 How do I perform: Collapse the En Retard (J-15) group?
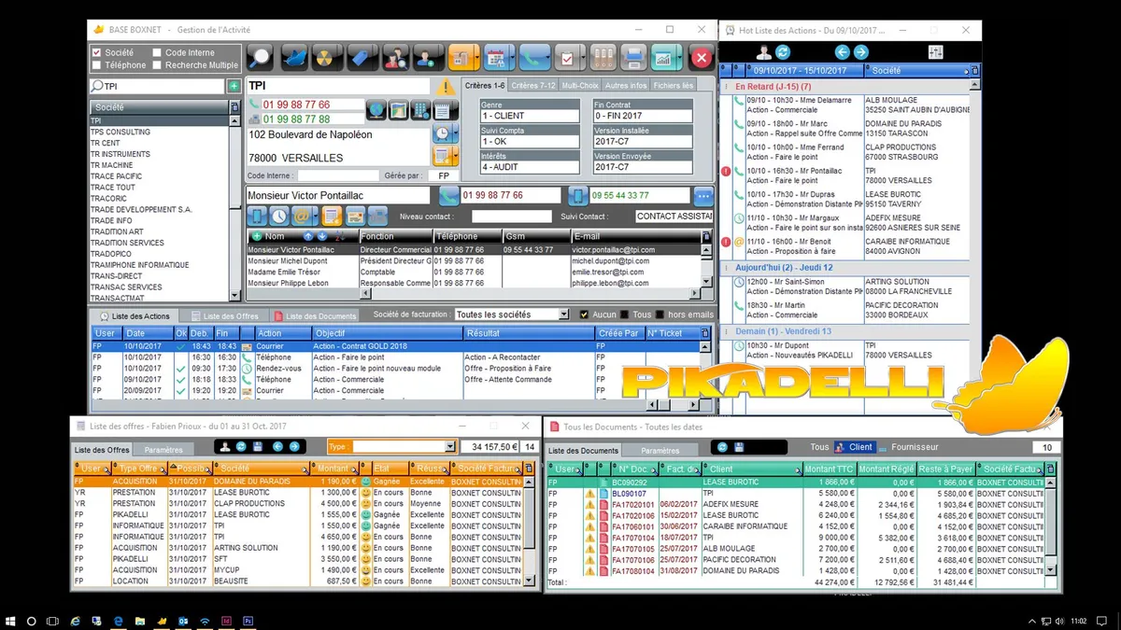tap(728, 86)
